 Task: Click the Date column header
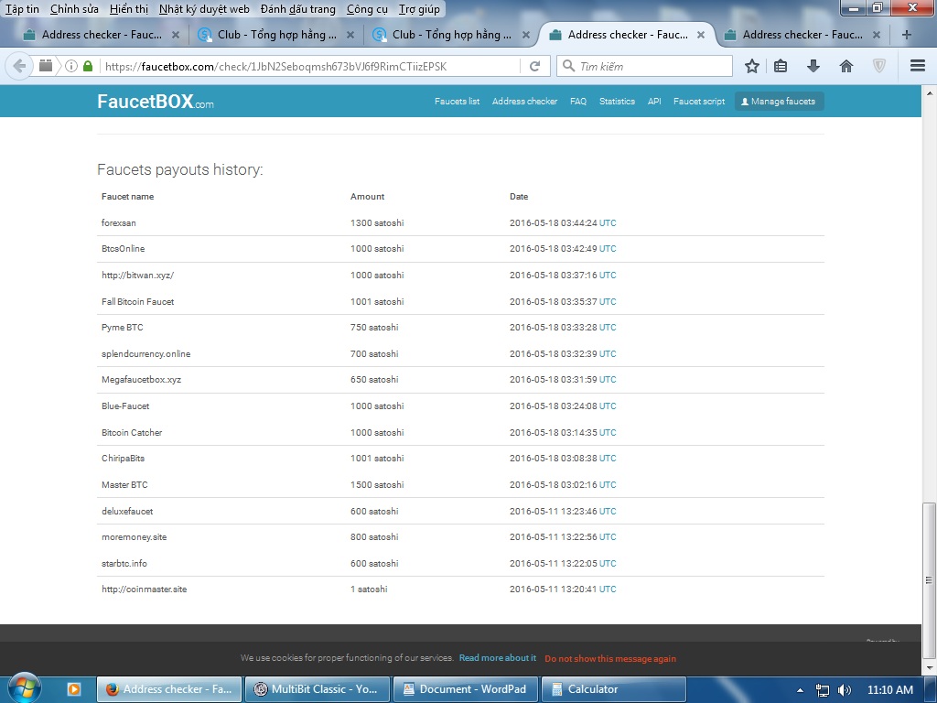tap(519, 197)
